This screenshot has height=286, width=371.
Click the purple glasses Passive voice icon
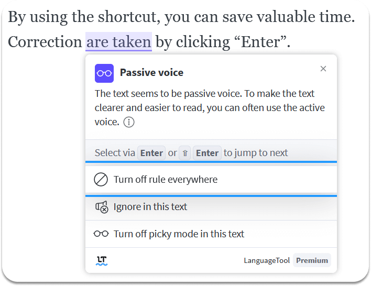point(104,73)
